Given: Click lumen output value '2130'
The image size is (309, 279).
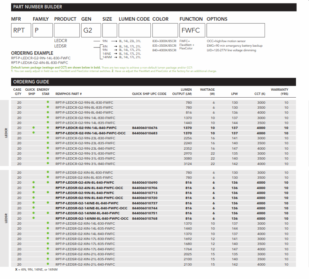Looking at the screenshot, I should pyautogui.click(x=188, y=264).
